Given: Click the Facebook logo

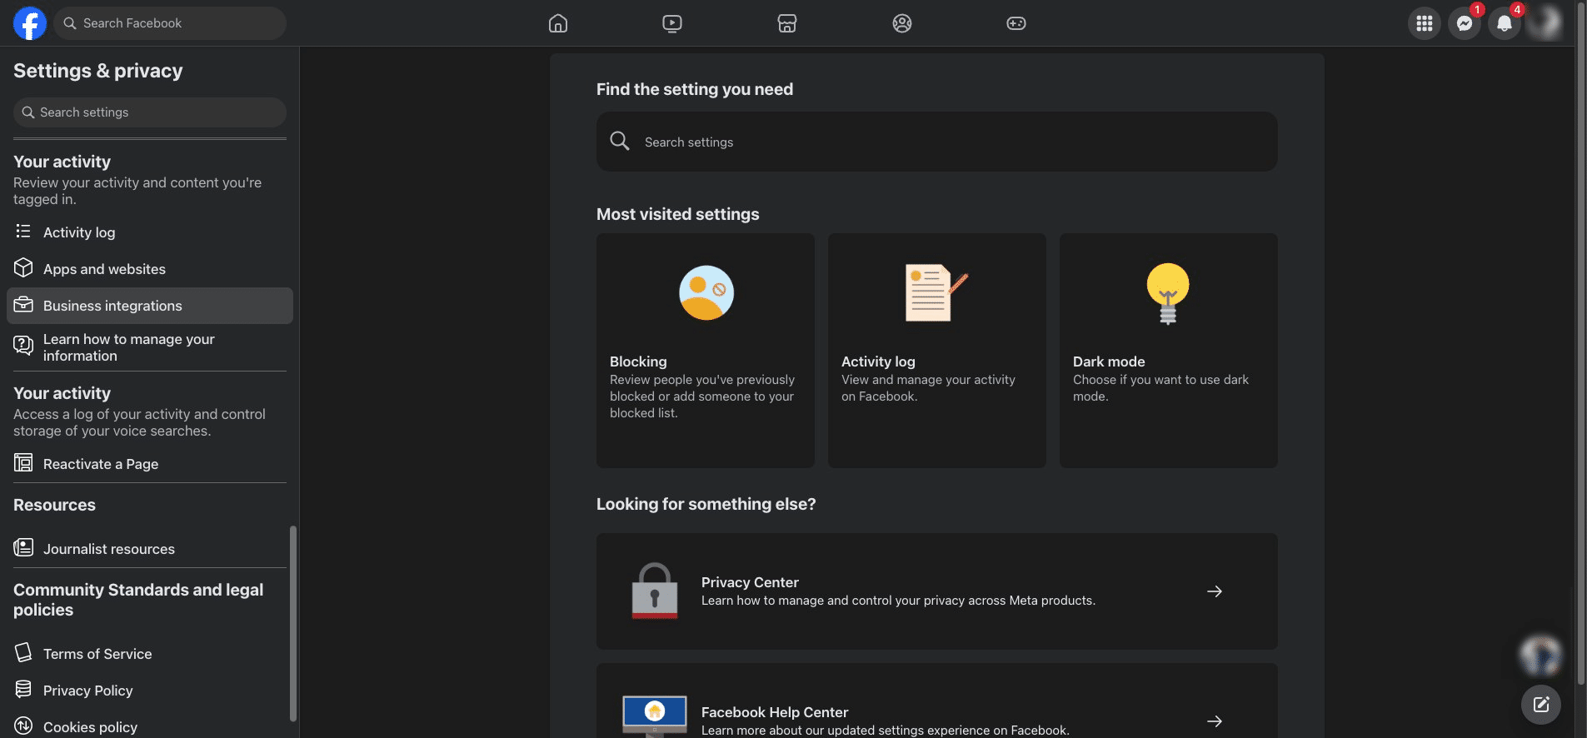Looking at the screenshot, I should point(29,23).
